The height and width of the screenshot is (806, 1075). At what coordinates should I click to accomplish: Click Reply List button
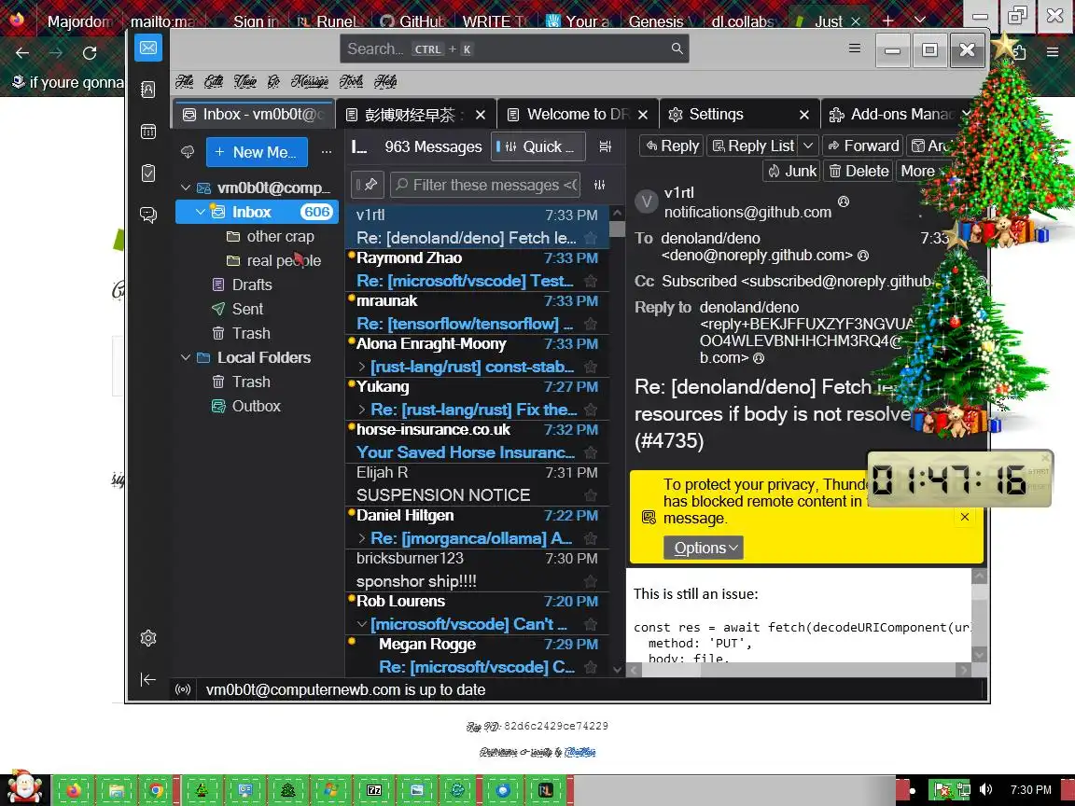753,146
